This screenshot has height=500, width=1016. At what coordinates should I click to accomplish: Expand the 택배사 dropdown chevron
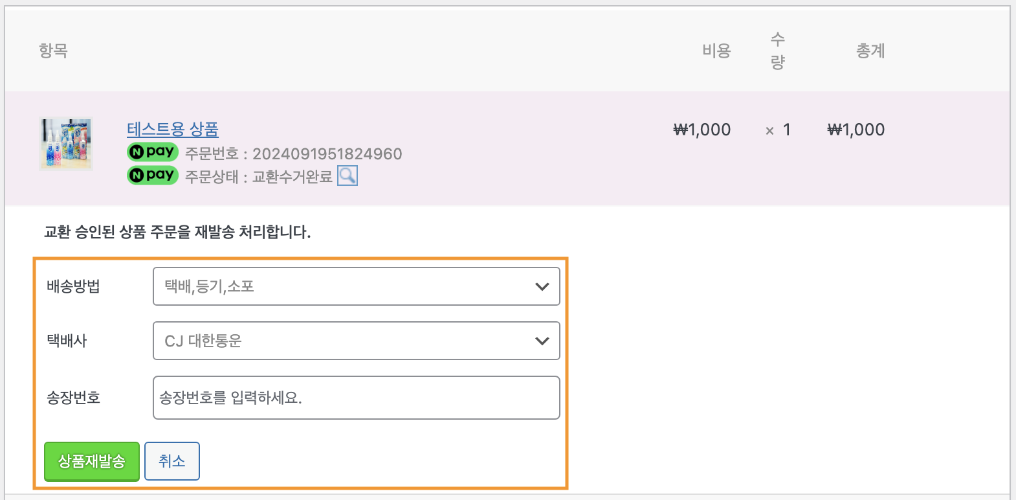(x=542, y=341)
